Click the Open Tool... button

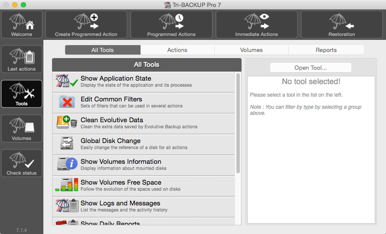(x=311, y=68)
